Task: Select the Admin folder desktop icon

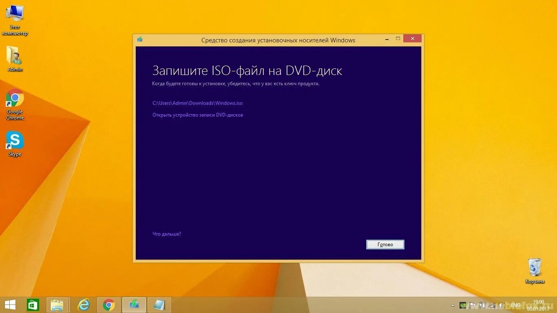Action: tap(15, 59)
